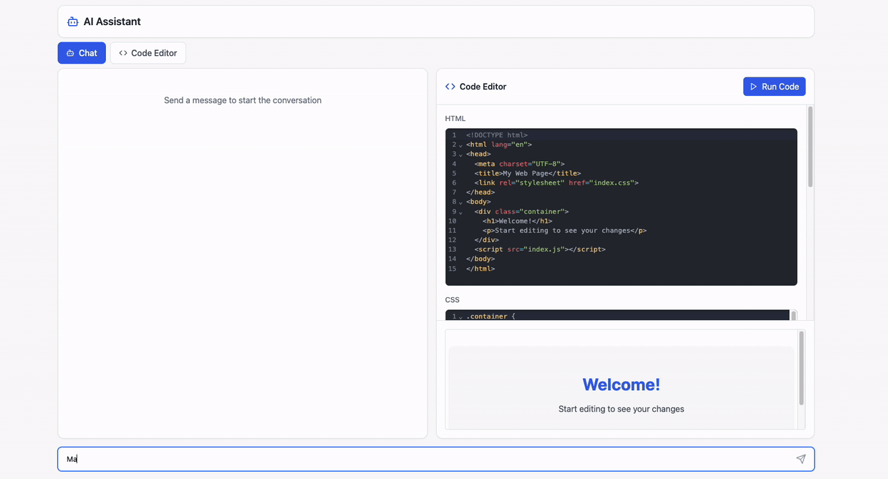Click the "Code Editor" panel heading text

pyautogui.click(x=483, y=87)
